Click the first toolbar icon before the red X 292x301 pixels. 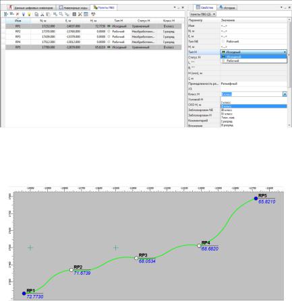click(6, 14)
